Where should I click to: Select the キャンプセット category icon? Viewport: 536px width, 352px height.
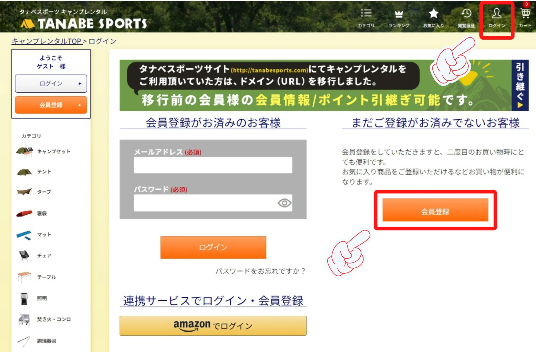tap(25, 152)
